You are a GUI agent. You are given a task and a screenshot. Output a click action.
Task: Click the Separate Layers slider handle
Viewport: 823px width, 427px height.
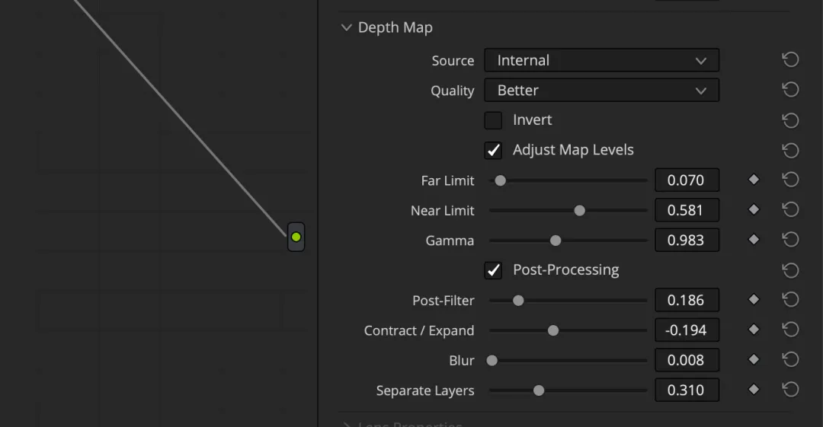pyautogui.click(x=539, y=390)
